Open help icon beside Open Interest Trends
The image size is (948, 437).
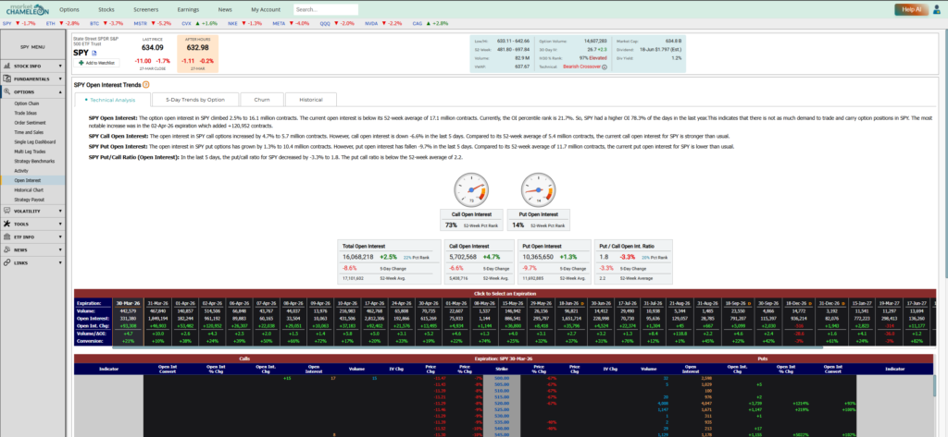click(145, 84)
